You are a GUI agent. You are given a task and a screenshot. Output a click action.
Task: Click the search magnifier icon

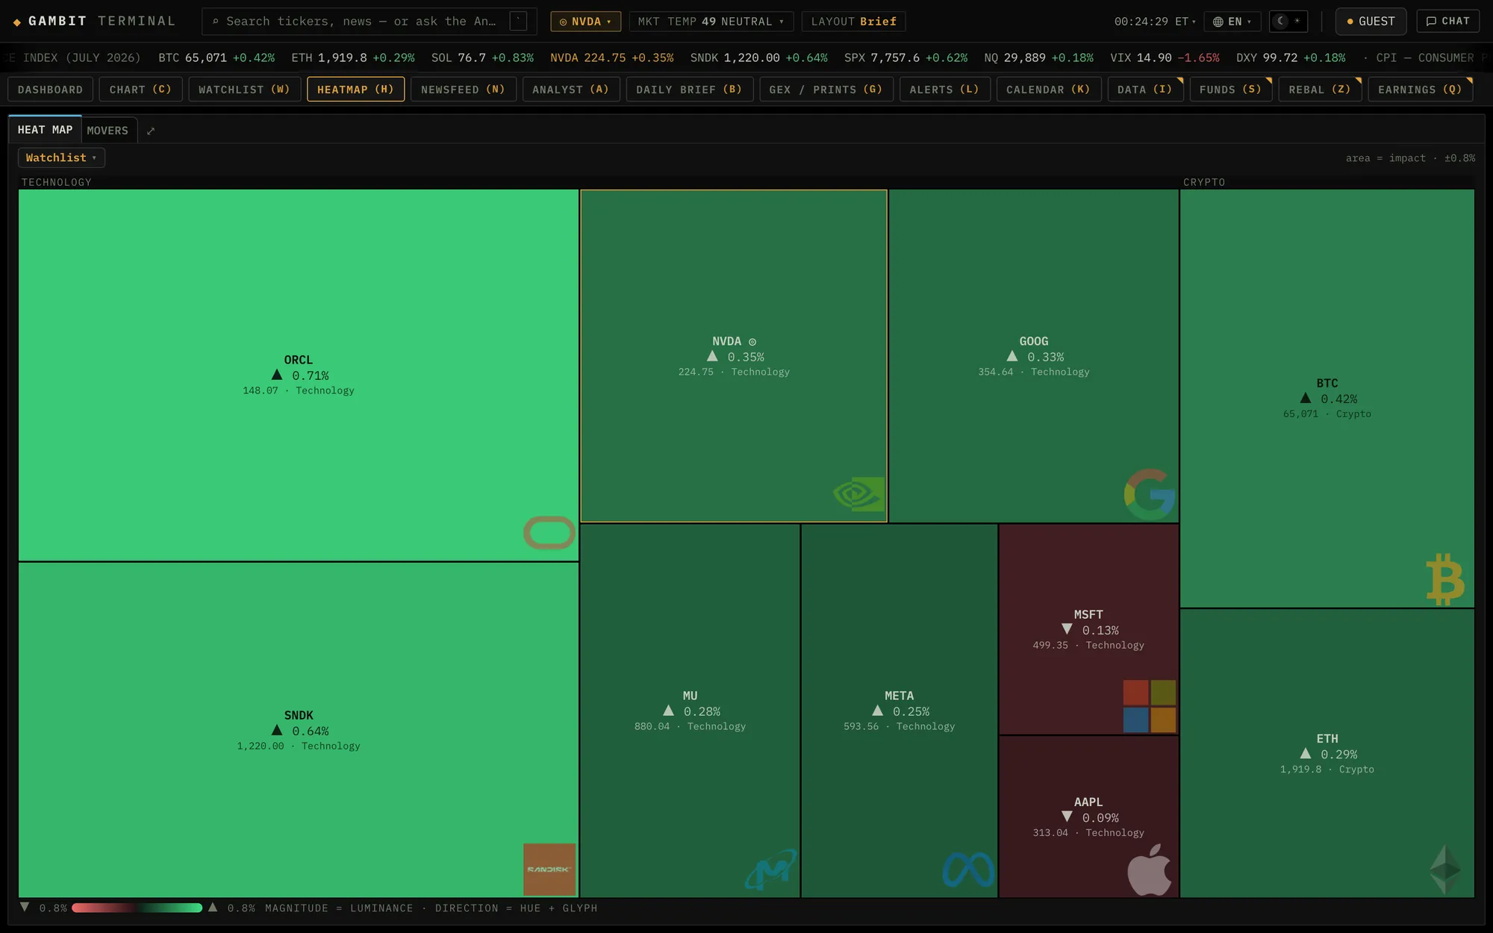216,22
